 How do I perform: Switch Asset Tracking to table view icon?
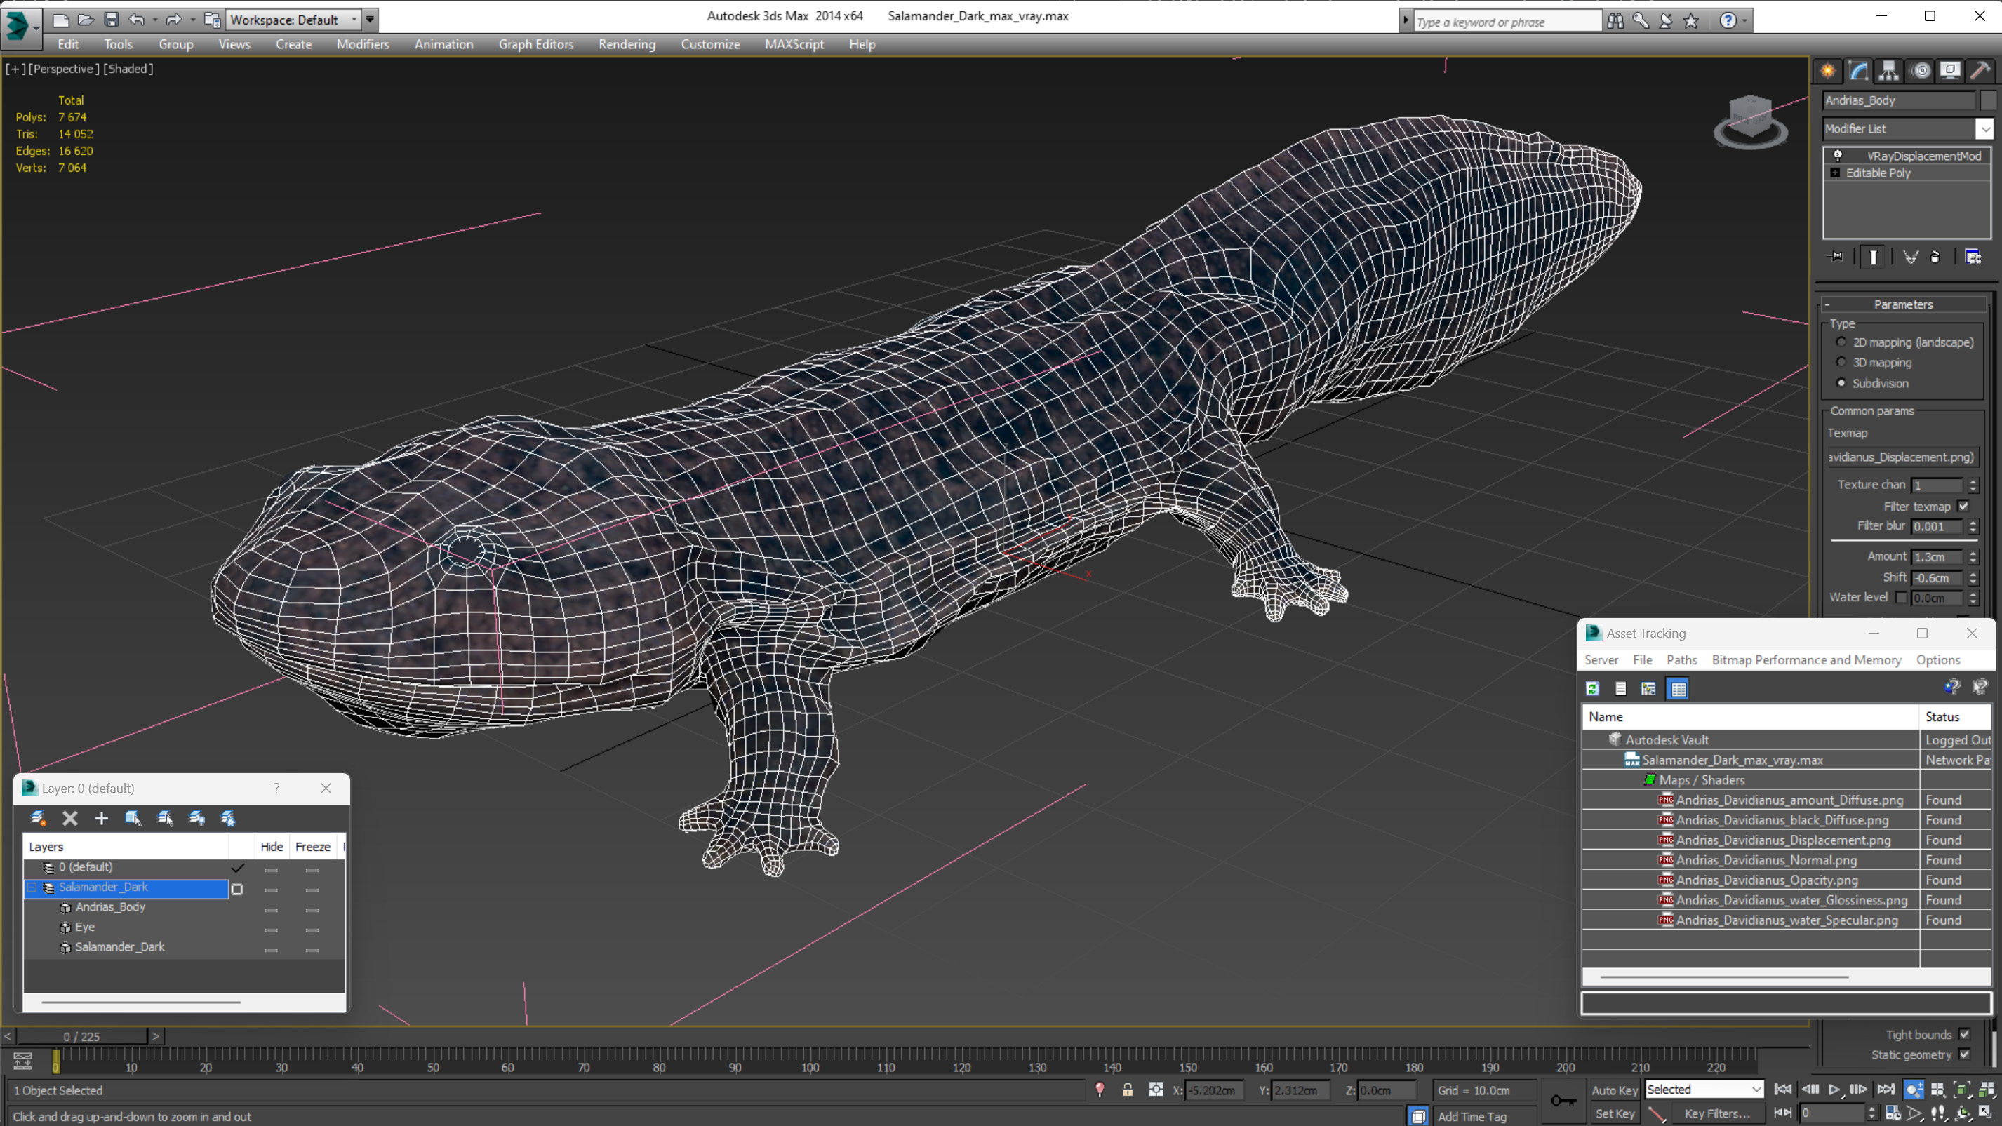coord(1678,688)
